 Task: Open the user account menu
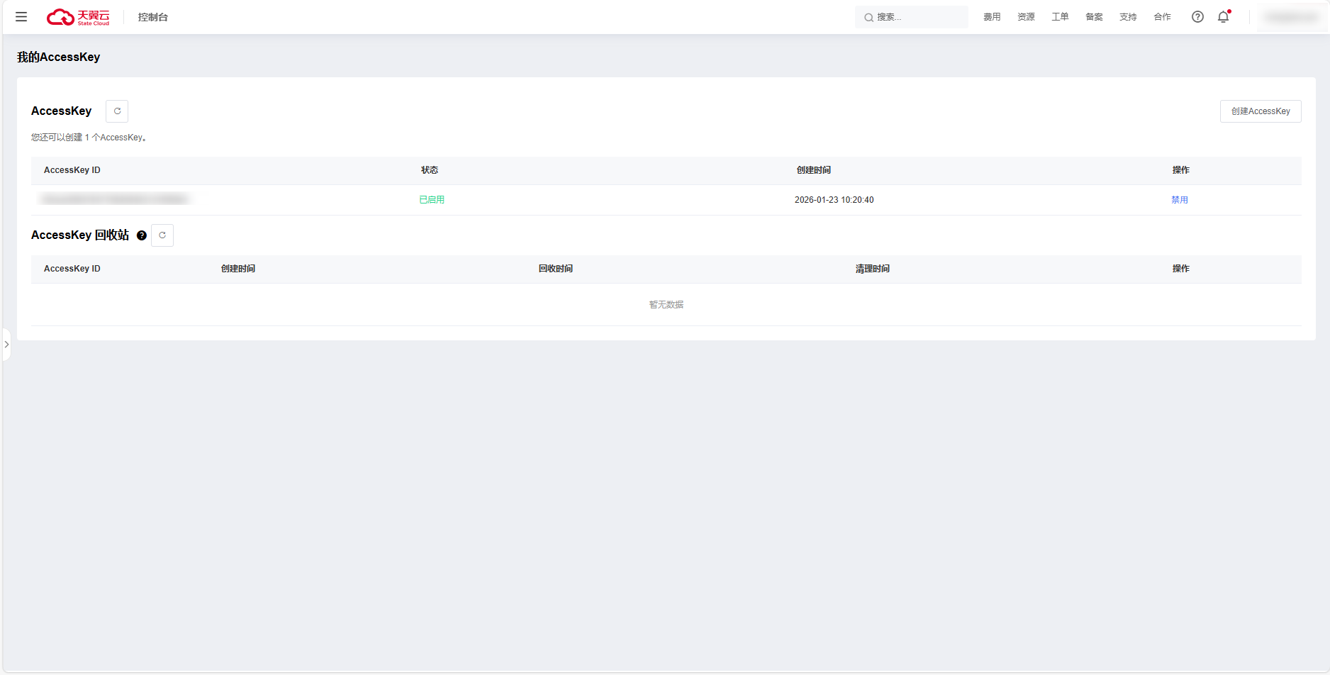click(1291, 17)
